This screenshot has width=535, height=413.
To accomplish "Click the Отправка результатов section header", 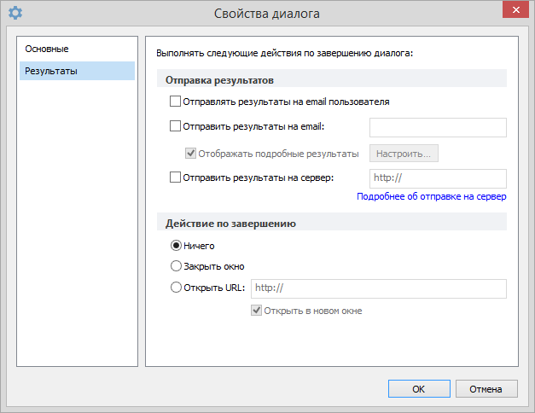I will [219, 80].
